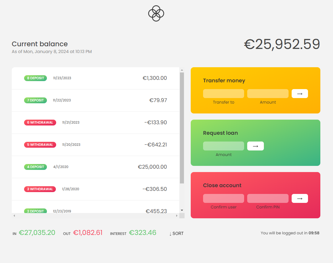
Task: Click the downward arrow on SORT
Action: (170, 233)
